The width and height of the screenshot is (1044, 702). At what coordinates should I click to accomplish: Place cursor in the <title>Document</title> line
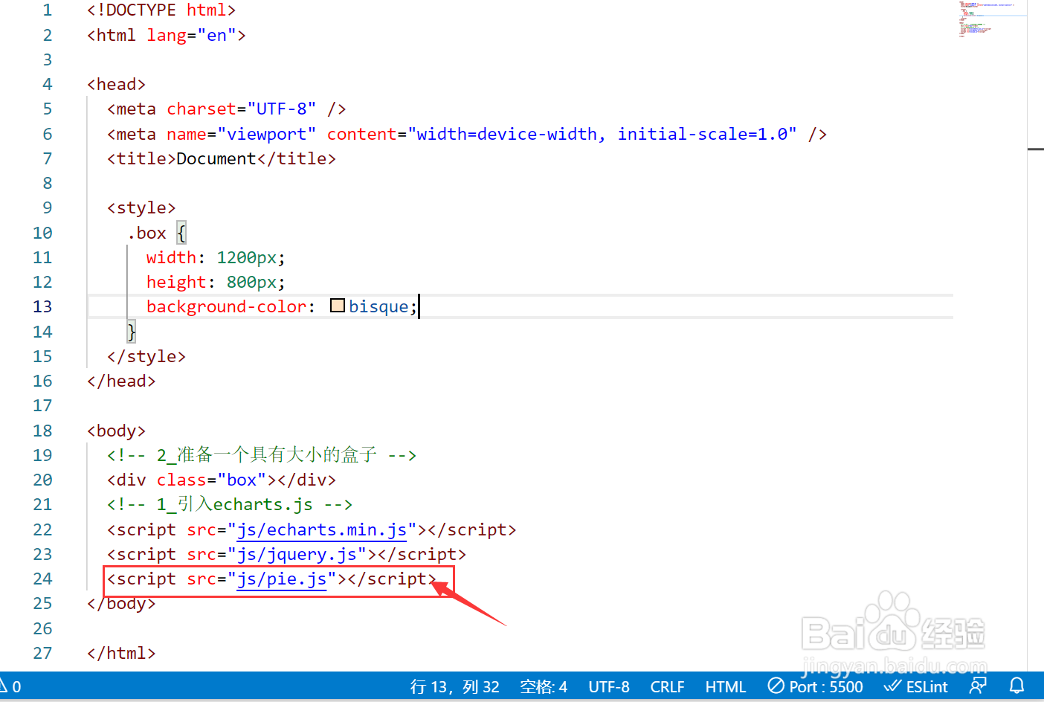(x=222, y=158)
